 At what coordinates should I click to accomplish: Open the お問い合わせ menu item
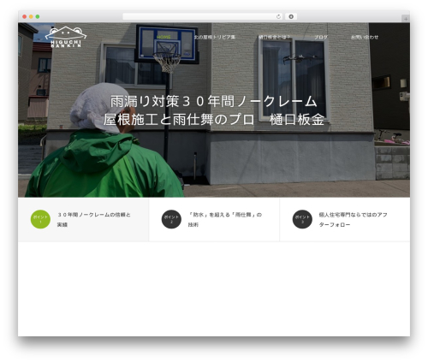coord(365,37)
